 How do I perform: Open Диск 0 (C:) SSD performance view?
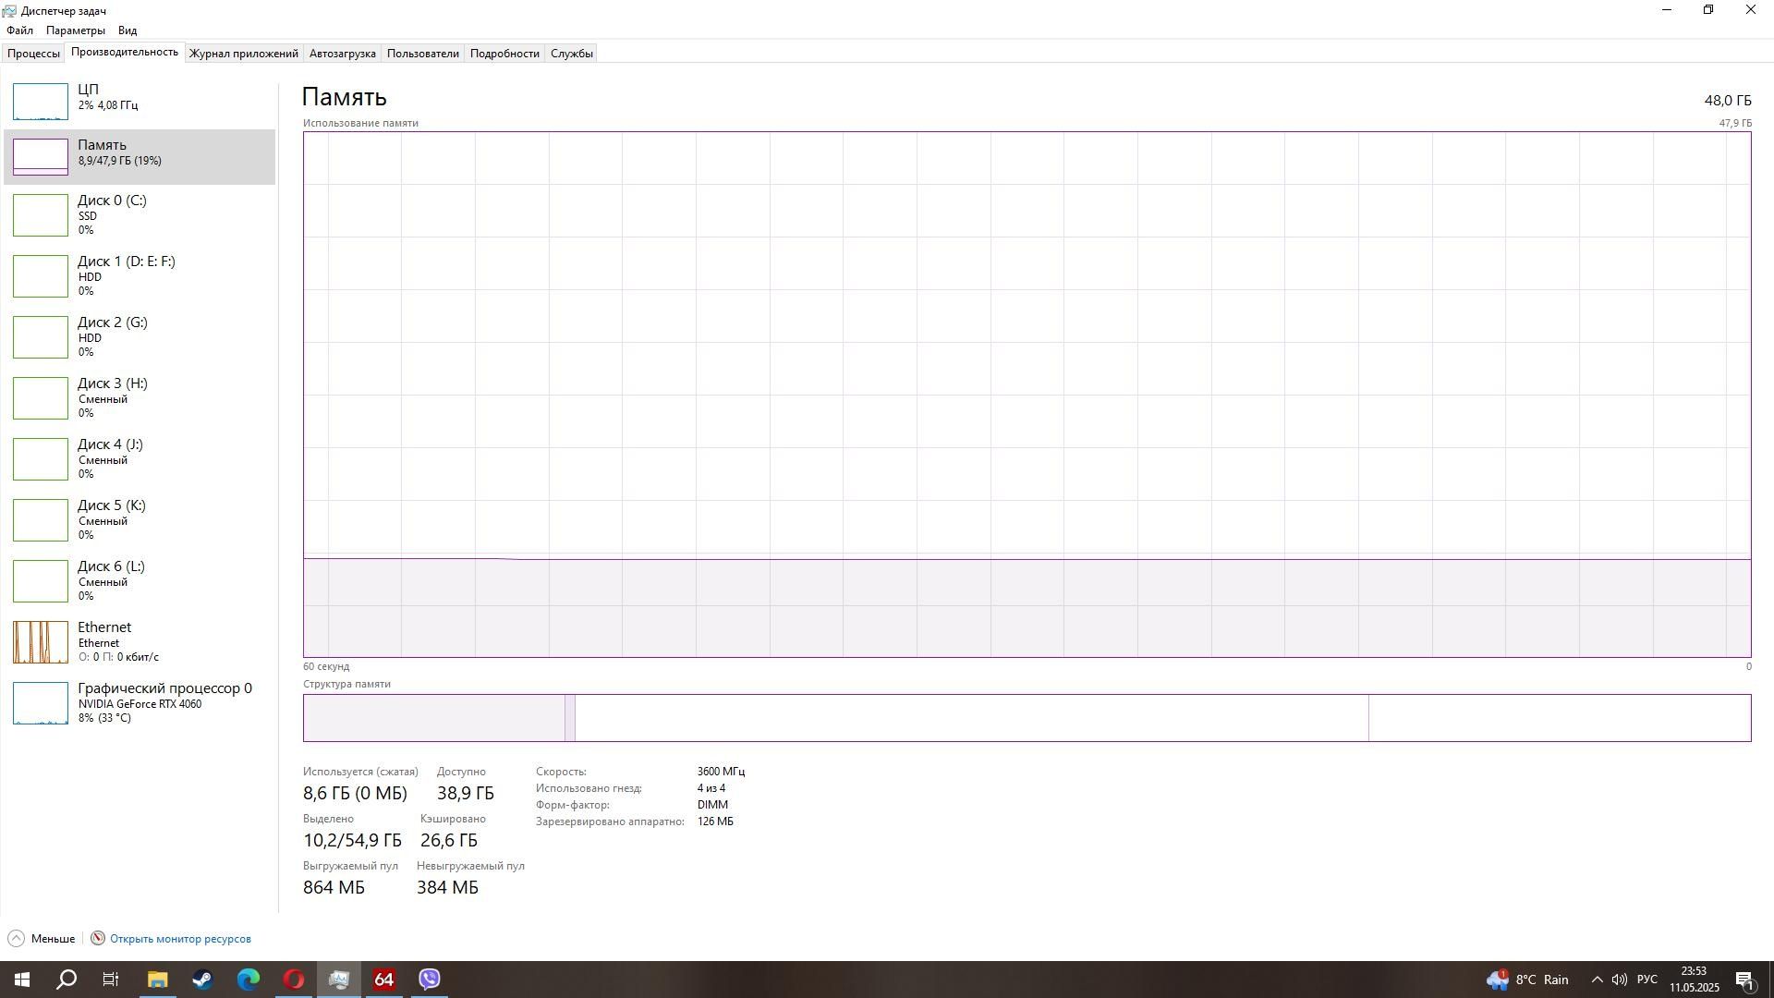140,214
